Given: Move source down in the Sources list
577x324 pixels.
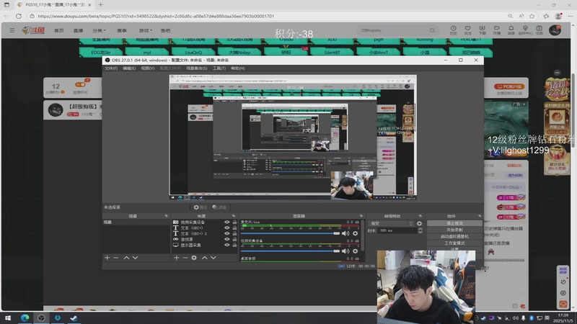Looking at the screenshot, I should coord(213,258).
